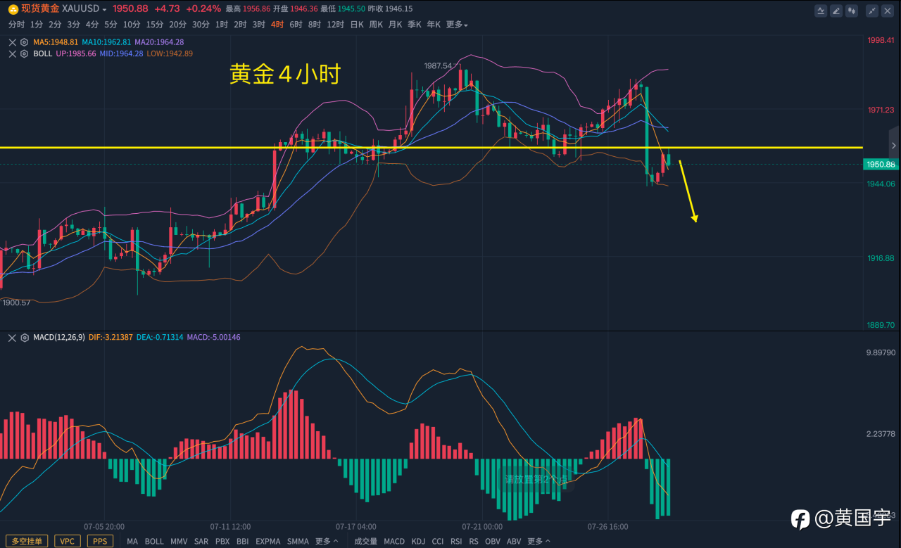Toggle the PPS overlay button
This screenshot has width=901, height=548.
click(x=100, y=541)
